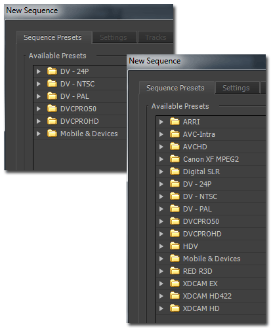Click DV - NTSC folder icon in back window
Screen dimensions: 271x332
[x=52, y=83]
